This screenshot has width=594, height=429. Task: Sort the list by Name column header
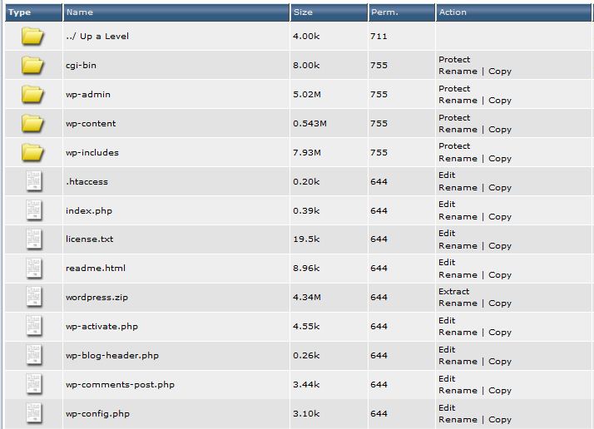click(80, 12)
